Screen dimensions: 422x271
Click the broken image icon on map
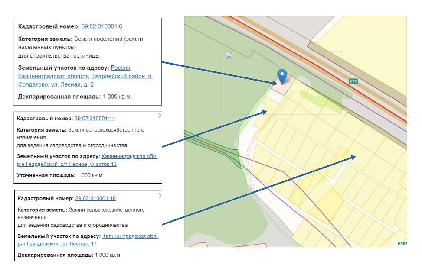point(229,55)
